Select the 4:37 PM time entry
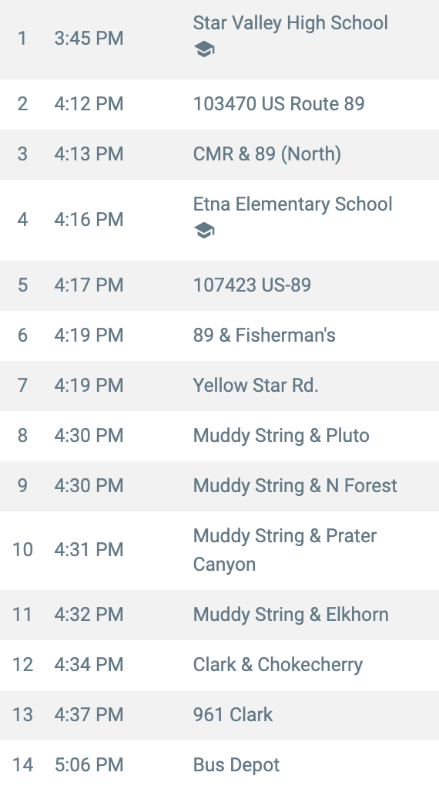 [x=89, y=715]
